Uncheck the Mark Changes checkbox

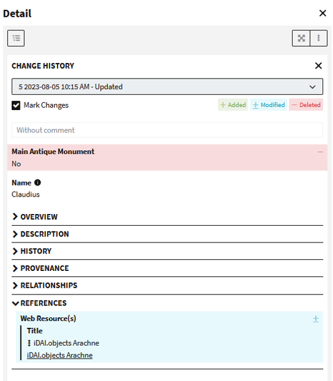(x=16, y=105)
